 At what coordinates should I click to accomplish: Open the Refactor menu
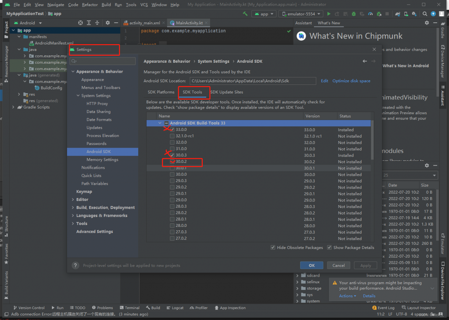pos(90,5)
